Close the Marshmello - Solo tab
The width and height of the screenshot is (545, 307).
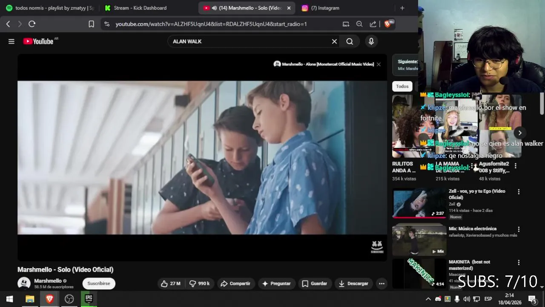pyautogui.click(x=289, y=8)
